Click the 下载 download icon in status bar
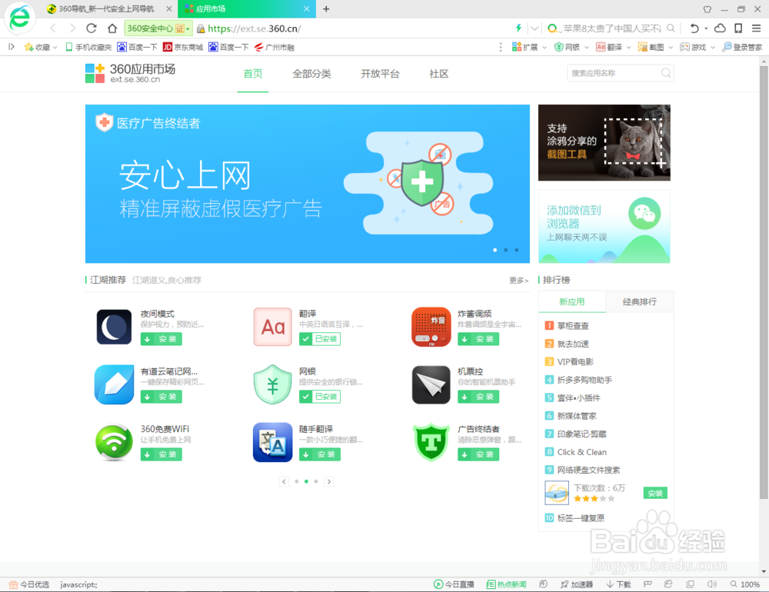769x592 pixels. coord(618,584)
